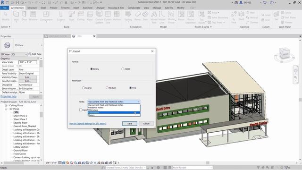Screen dimensions: 302x170
Task: Collapse the 3D Views tree node
Action: (x=6, y=109)
